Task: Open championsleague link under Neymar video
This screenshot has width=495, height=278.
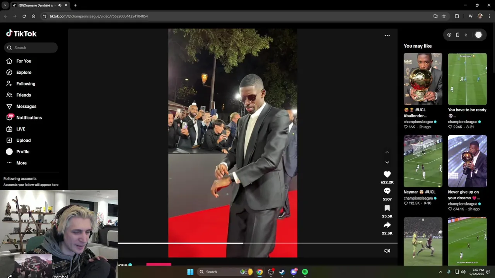Action: tap(418, 198)
